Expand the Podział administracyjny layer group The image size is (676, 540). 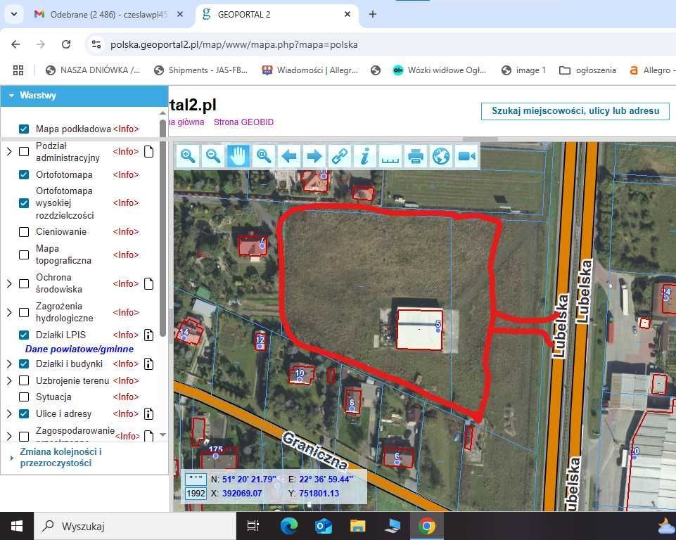pyautogui.click(x=9, y=151)
